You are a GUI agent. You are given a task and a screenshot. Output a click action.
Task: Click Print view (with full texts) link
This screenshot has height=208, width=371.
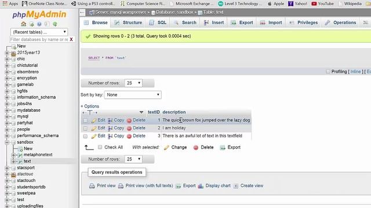click(149, 186)
